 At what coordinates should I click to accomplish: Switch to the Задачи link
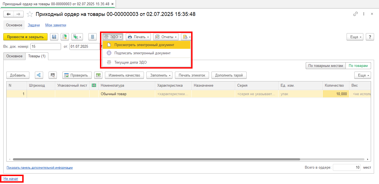click(34, 25)
